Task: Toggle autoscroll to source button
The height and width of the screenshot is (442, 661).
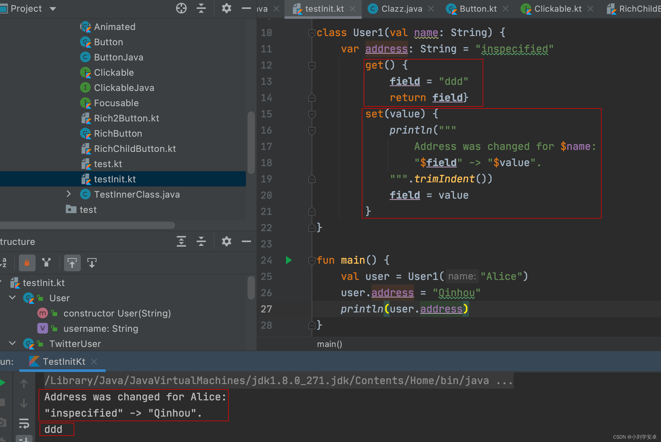Action: (72, 263)
